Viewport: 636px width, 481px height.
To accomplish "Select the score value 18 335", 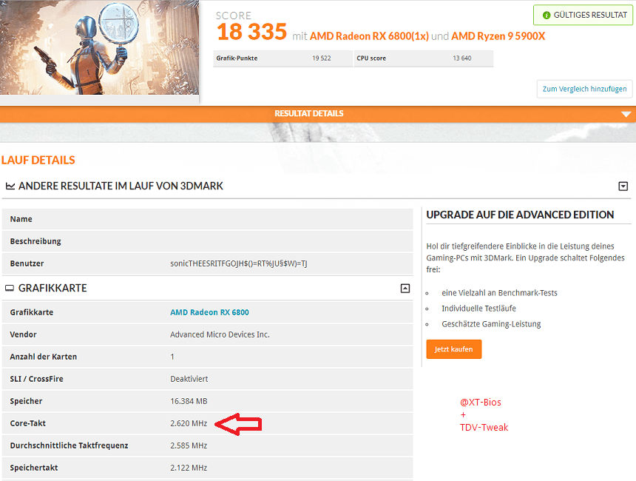I will pyautogui.click(x=251, y=32).
